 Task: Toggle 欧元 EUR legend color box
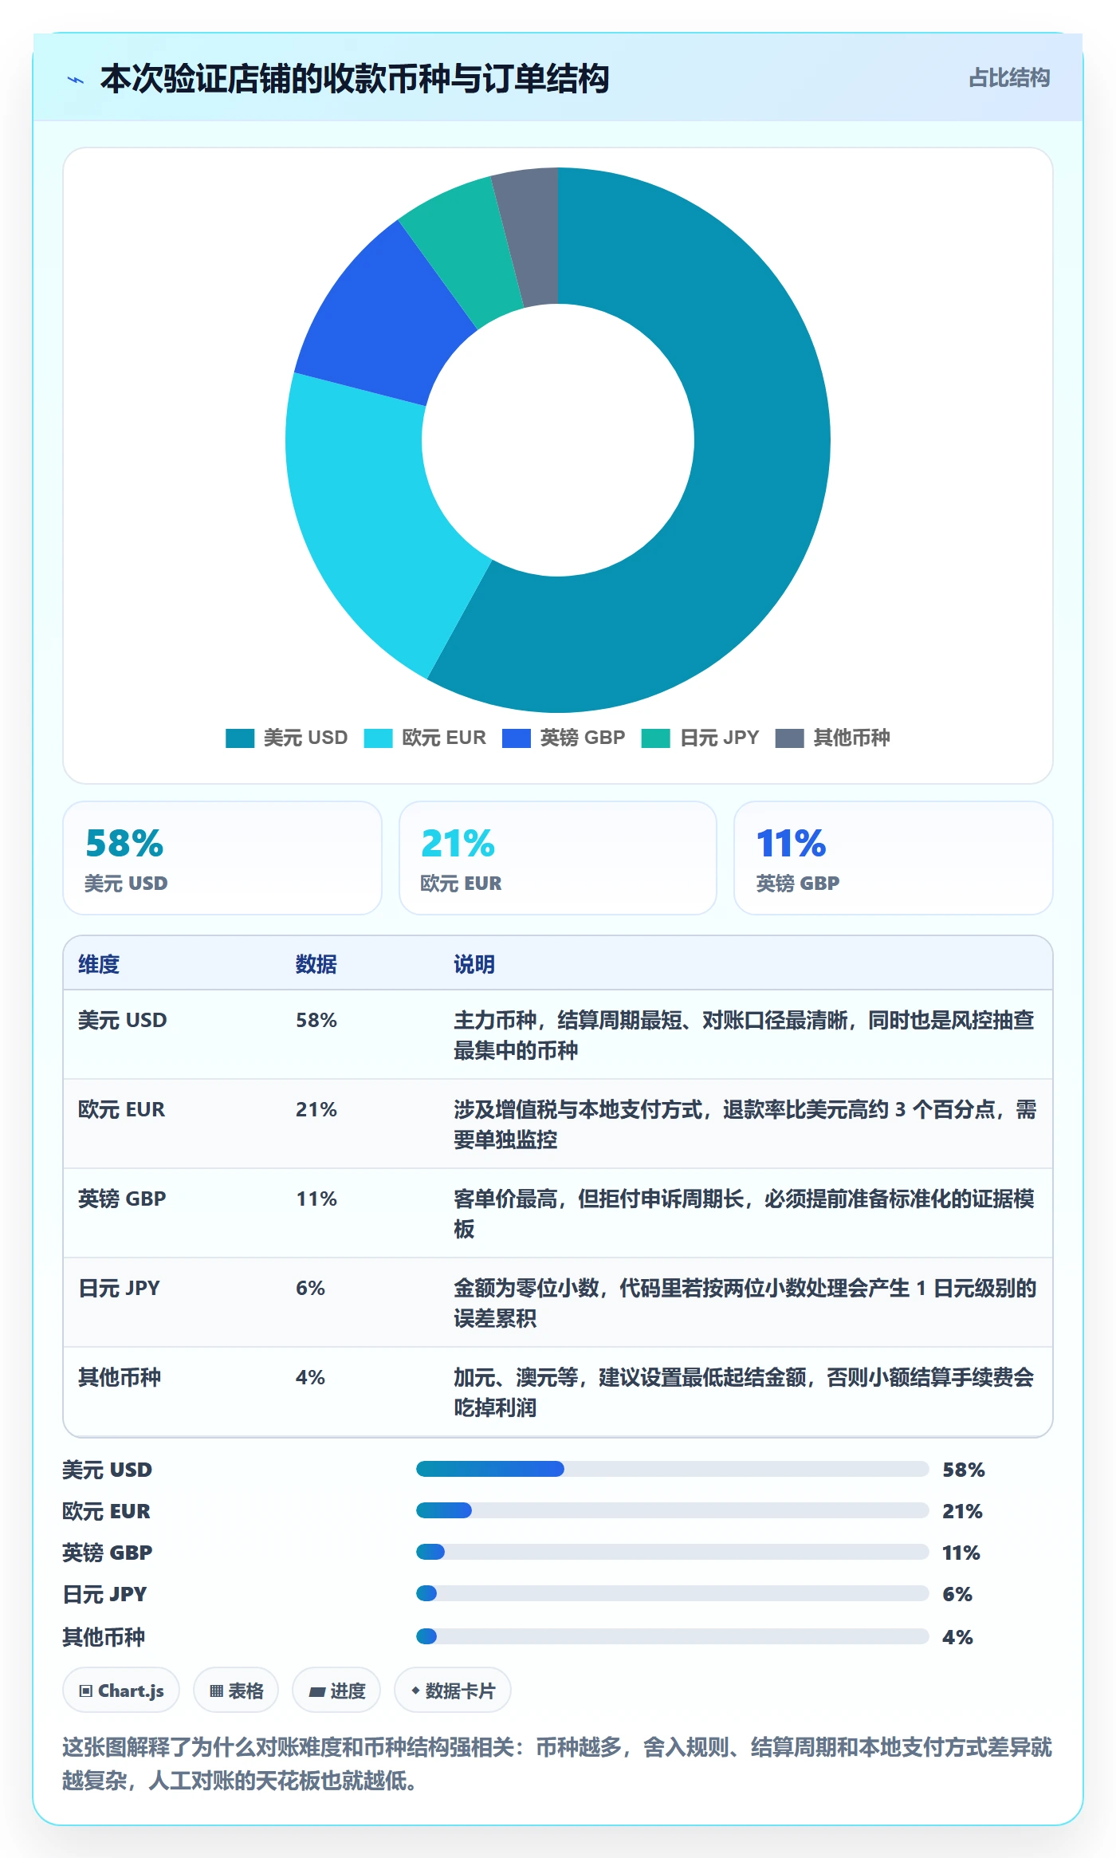(378, 738)
